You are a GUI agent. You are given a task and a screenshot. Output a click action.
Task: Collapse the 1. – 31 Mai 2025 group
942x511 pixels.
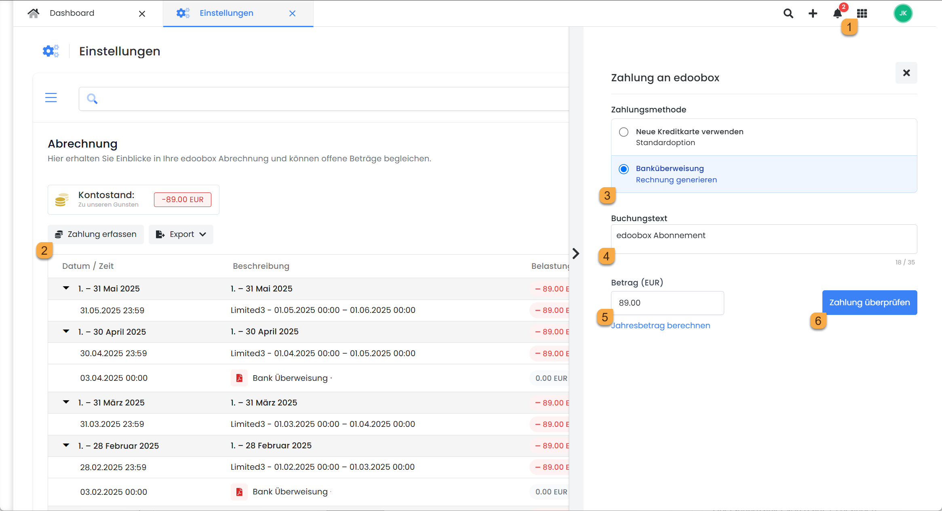66,288
